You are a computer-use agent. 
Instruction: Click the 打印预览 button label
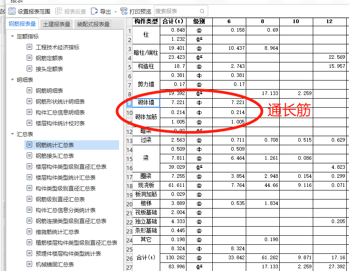coord(140,11)
